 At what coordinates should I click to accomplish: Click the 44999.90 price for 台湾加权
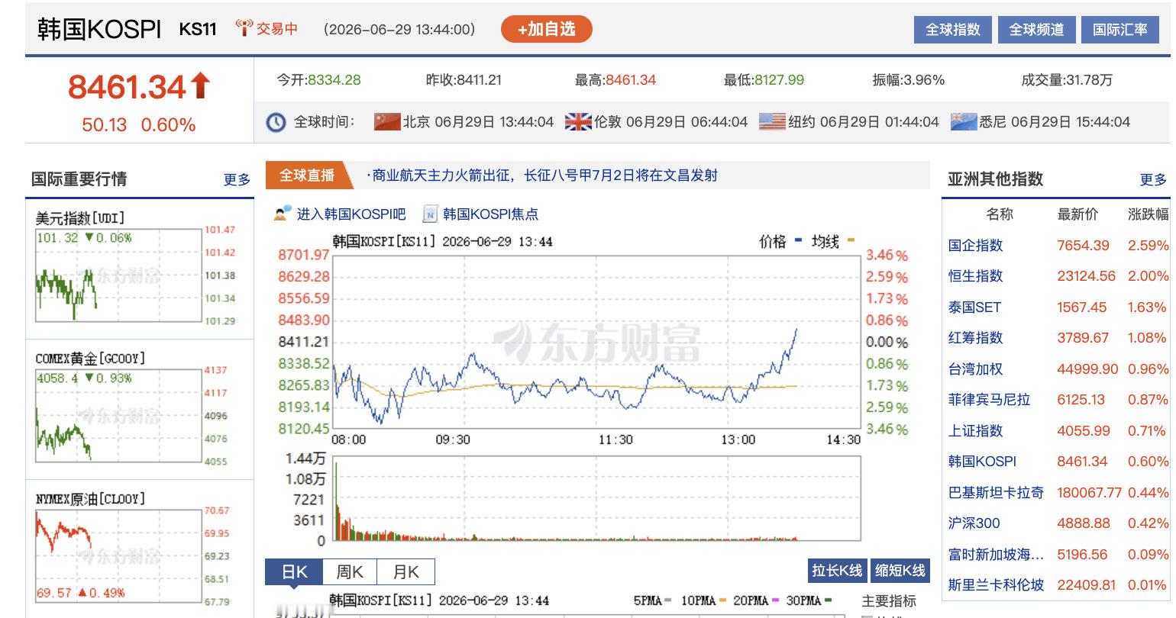point(1087,369)
